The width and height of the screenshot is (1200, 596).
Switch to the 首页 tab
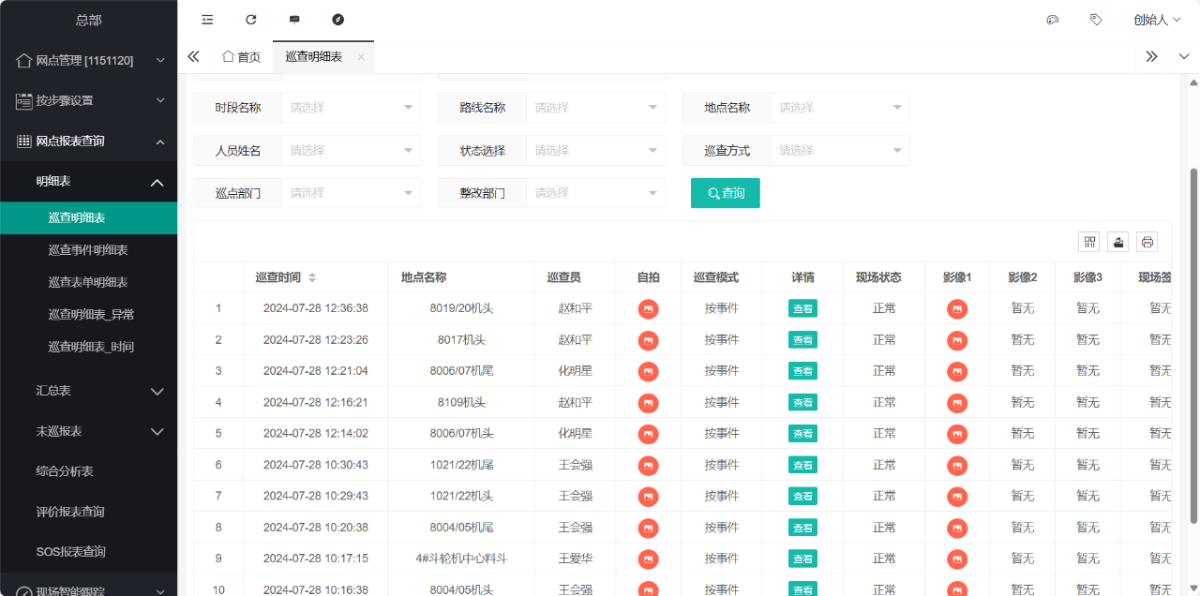240,56
